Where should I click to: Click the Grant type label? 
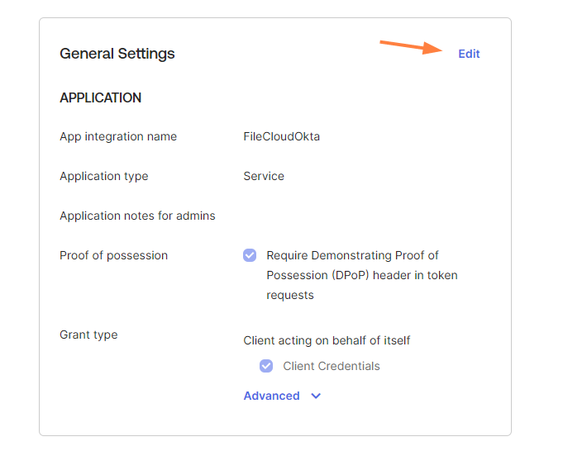point(88,335)
